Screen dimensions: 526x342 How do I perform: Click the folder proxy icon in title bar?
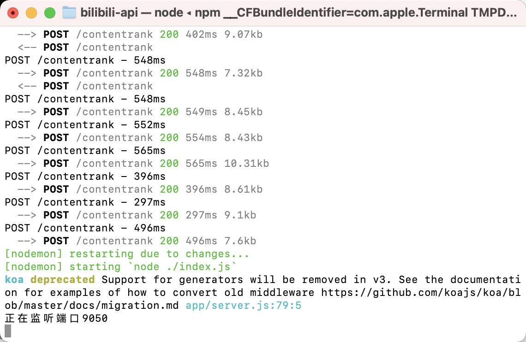click(69, 12)
